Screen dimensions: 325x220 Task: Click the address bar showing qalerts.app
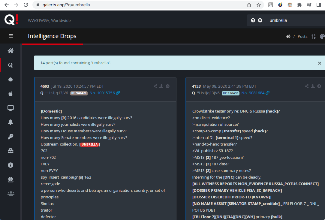point(139,5)
